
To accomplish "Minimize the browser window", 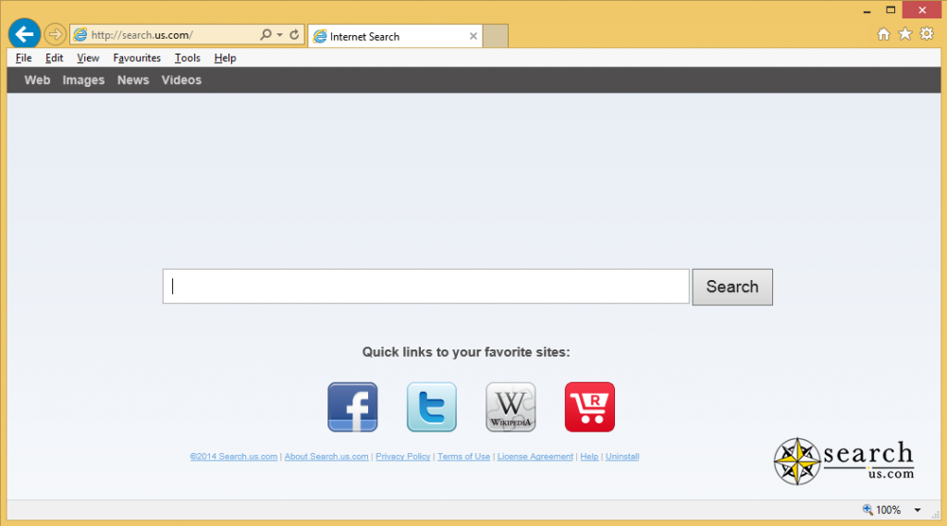I will [x=867, y=10].
